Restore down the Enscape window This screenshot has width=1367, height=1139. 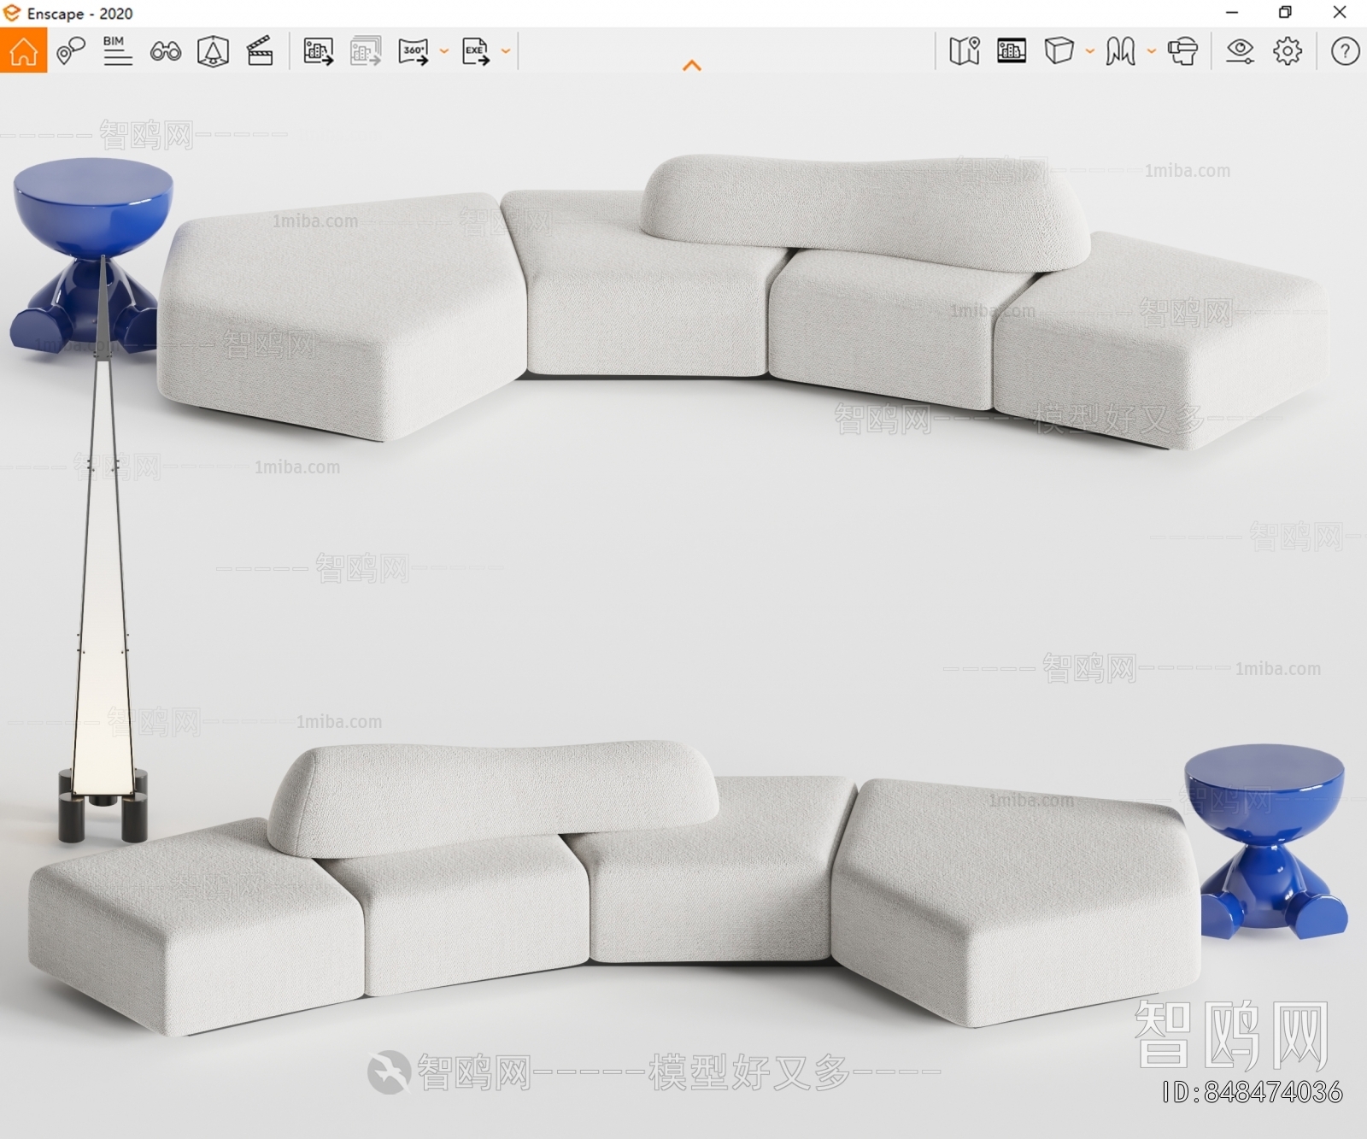1285,13
